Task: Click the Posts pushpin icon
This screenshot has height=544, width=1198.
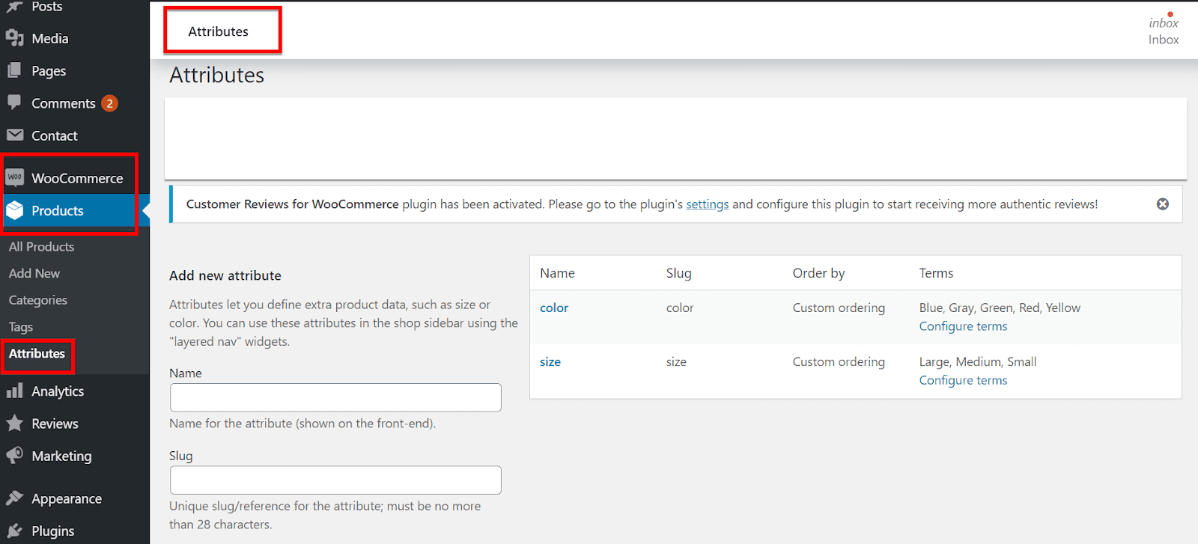Action: click(x=14, y=6)
